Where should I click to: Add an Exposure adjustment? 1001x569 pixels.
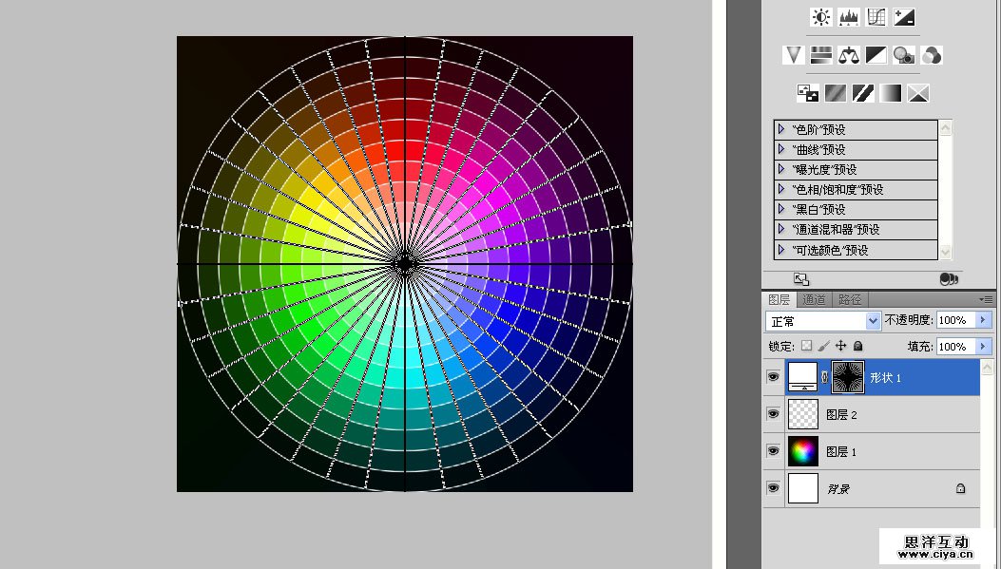pyautogui.click(x=904, y=17)
